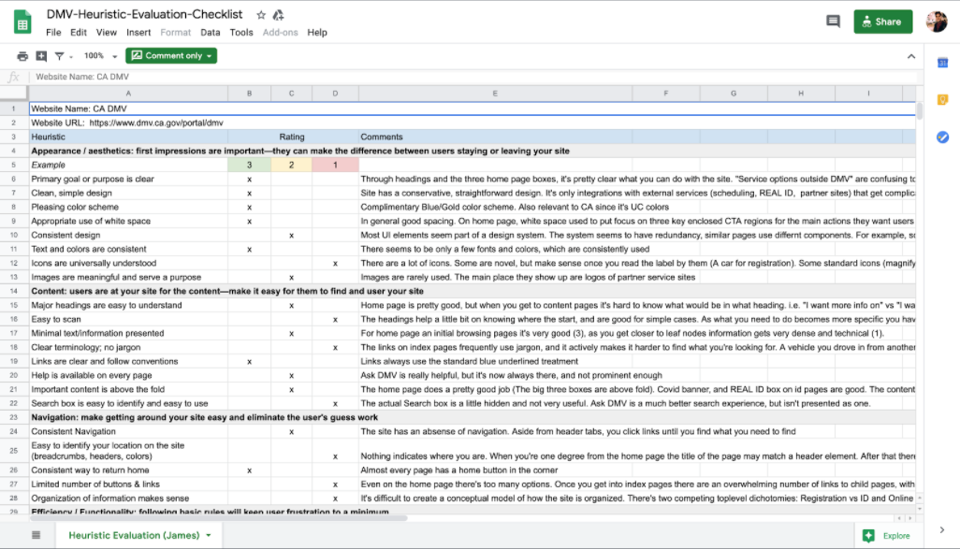Viewport: 960px width, 549px height.
Task: Select column A header
Action: pos(128,93)
